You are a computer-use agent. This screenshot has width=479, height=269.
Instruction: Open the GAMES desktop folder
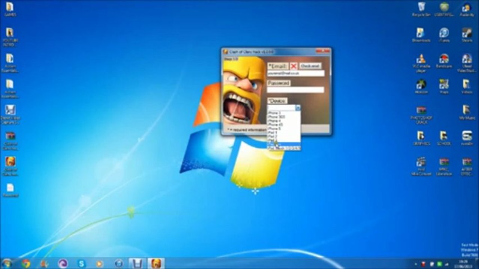click(x=10, y=9)
